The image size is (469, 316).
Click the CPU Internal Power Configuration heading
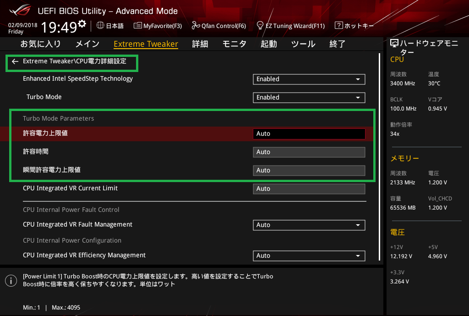click(72, 240)
